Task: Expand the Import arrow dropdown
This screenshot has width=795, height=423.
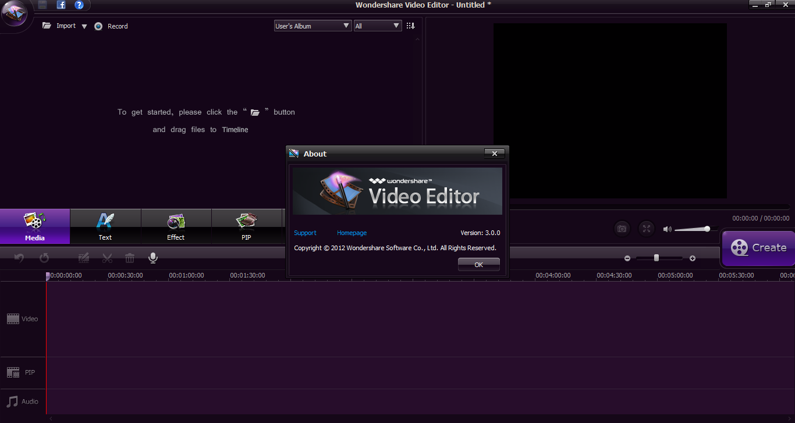Action: (x=84, y=26)
